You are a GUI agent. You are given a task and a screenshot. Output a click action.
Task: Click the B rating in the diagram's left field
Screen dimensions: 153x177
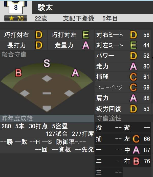pos(18,73)
